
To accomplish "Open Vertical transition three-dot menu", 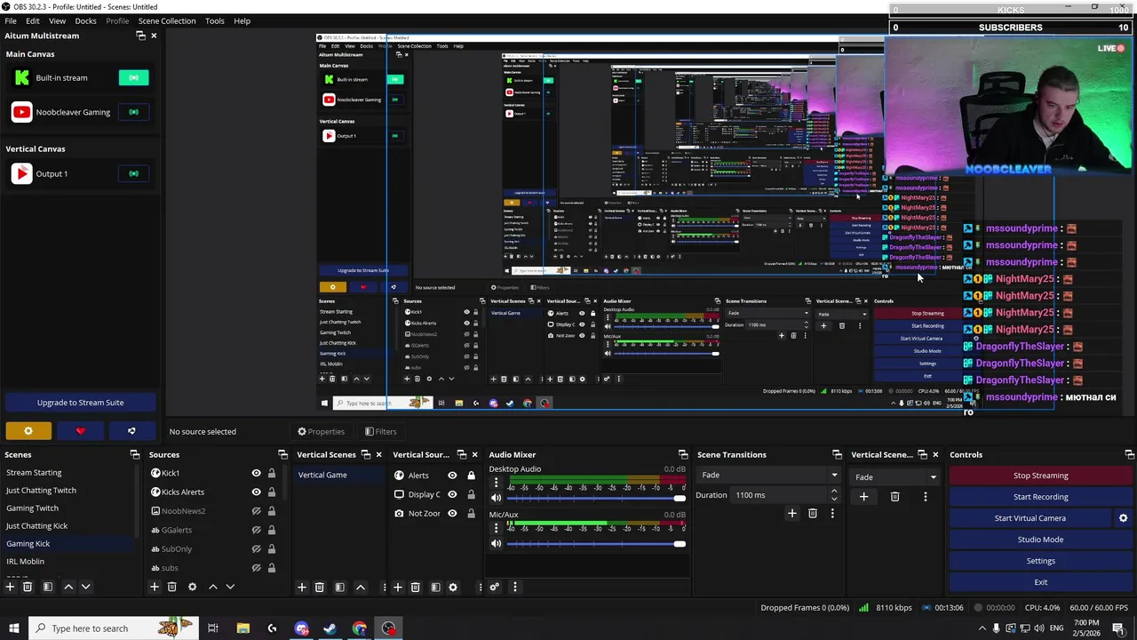I will tap(925, 497).
